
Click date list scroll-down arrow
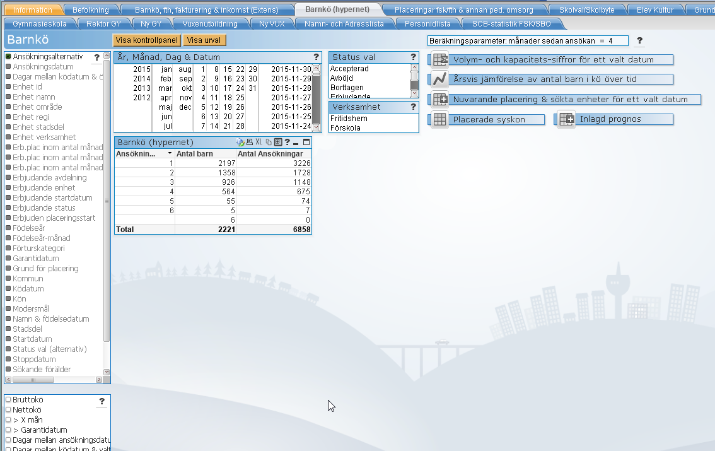click(x=316, y=128)
